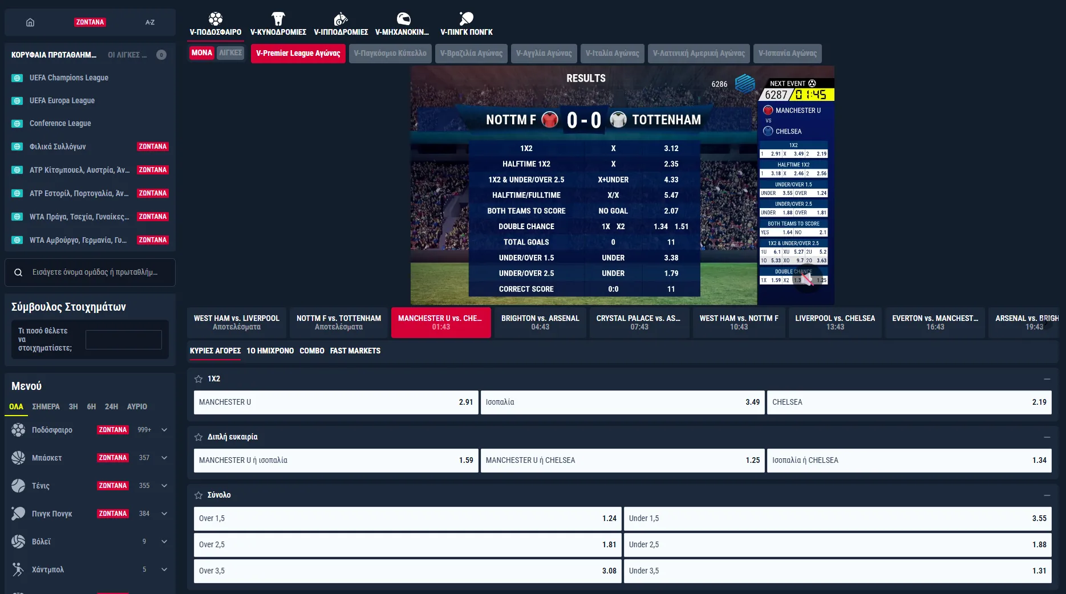Open V-Ιπποδρομίες horse racing icon
Screen dimensions: 1066x594
341,19
